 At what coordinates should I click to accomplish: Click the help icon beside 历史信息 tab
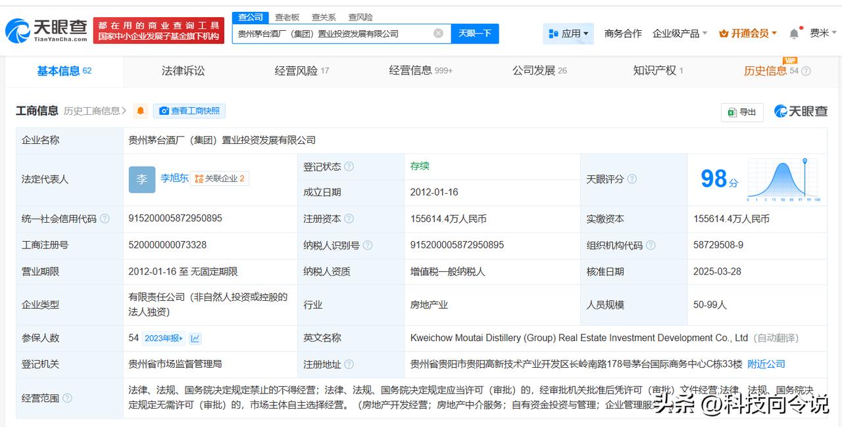click(806, 71)
